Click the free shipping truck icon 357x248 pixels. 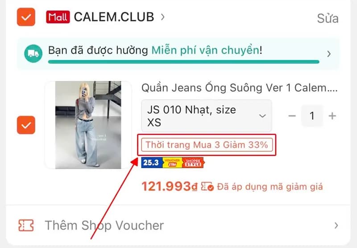coord(33,54)
